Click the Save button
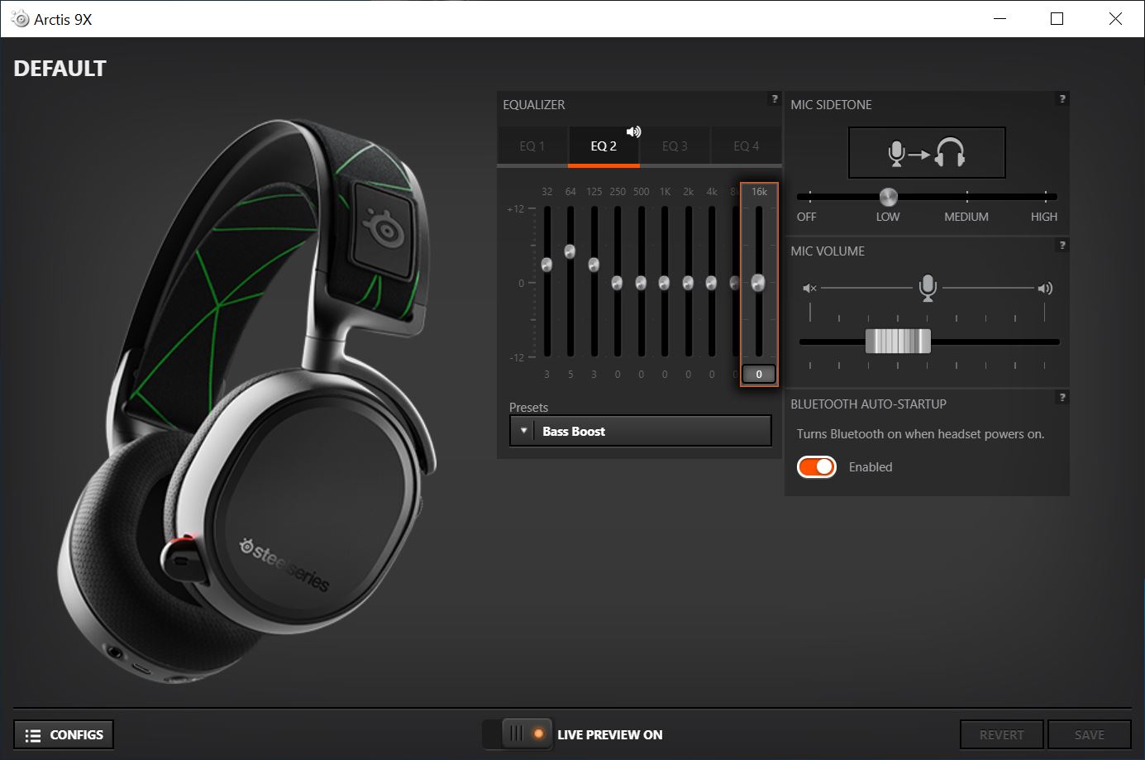 click(1089, 734)
